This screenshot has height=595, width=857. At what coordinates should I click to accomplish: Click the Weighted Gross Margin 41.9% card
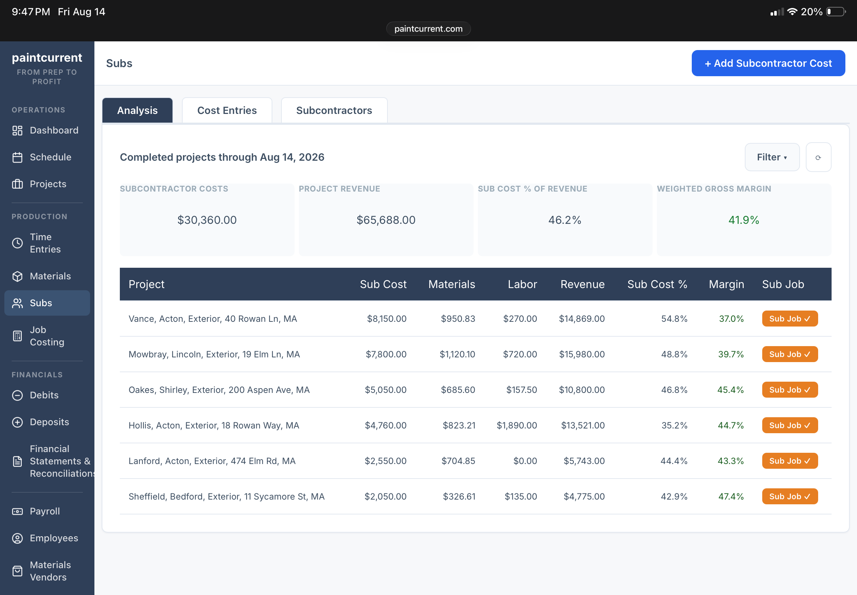(x=744, y=219)
